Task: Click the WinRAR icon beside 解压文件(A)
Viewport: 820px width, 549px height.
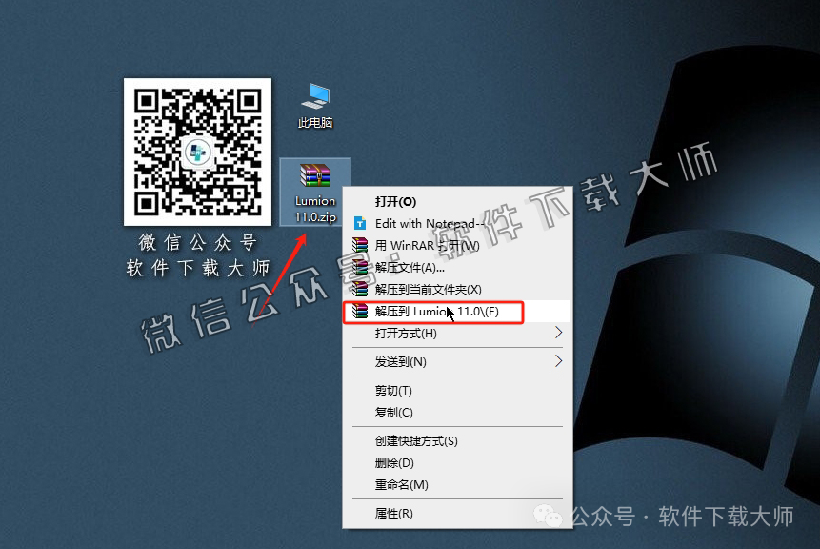Action: click(x=360, y=267)
